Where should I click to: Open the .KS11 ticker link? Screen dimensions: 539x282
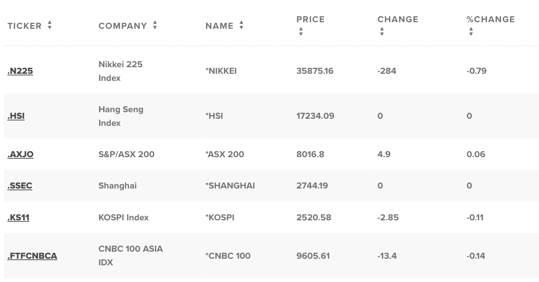(x=19, y=218)
